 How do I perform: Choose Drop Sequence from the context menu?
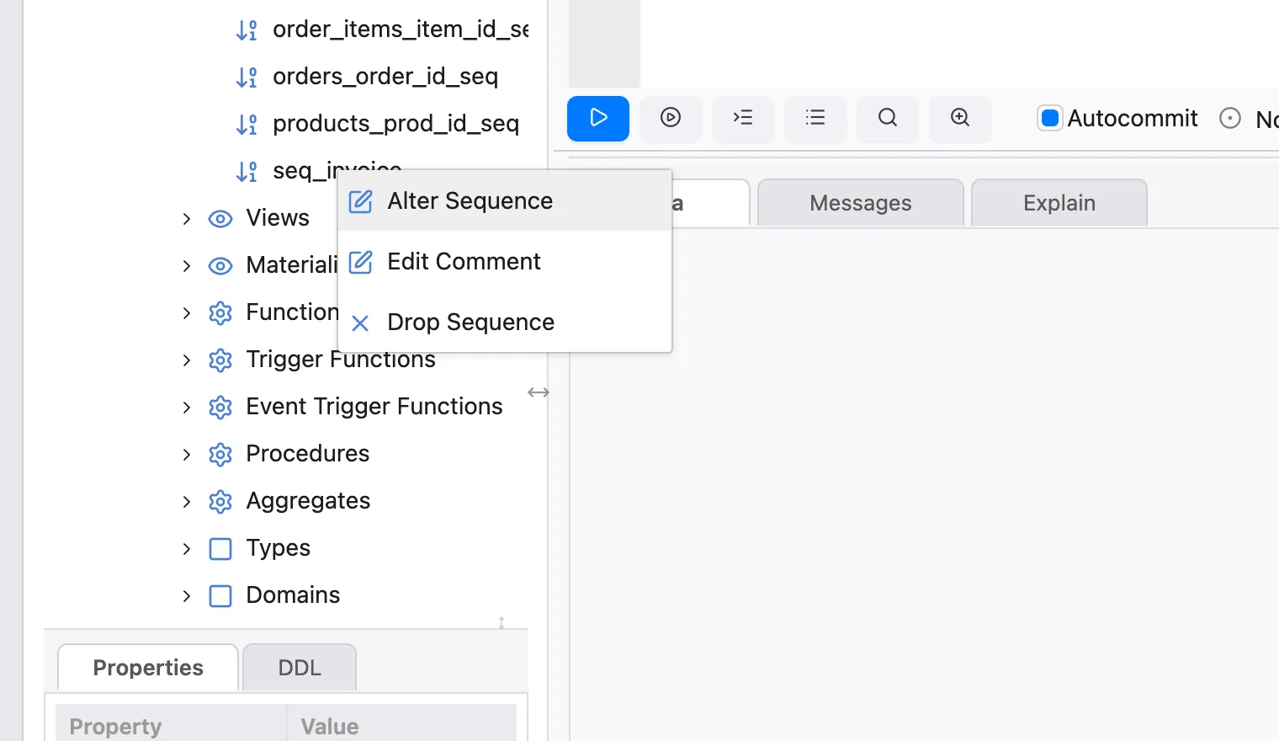pos(505,323)
